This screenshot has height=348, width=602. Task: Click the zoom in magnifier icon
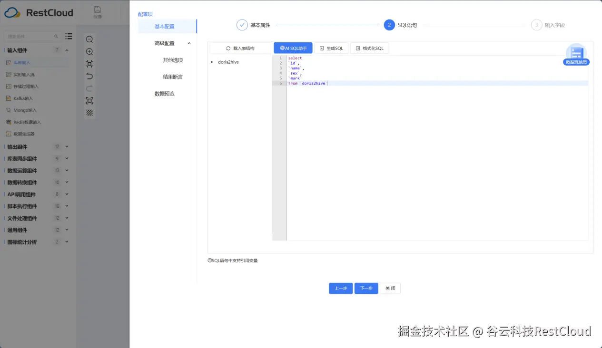pyautogui.click(x=89, y=52)
